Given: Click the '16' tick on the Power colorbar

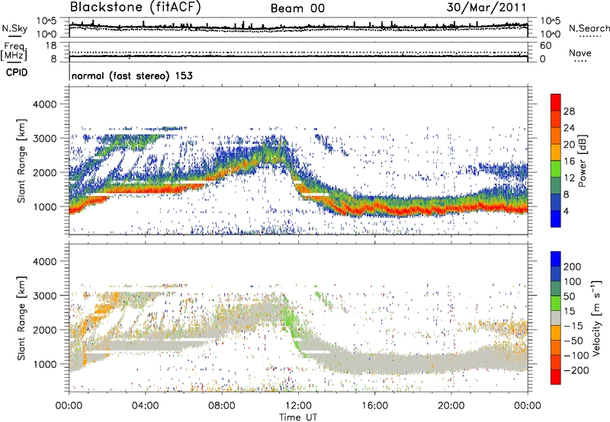Looking at the screenshot, I should [x=569, y=161].
